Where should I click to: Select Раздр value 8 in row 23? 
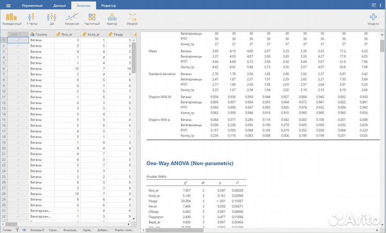[x=119, y=165]
